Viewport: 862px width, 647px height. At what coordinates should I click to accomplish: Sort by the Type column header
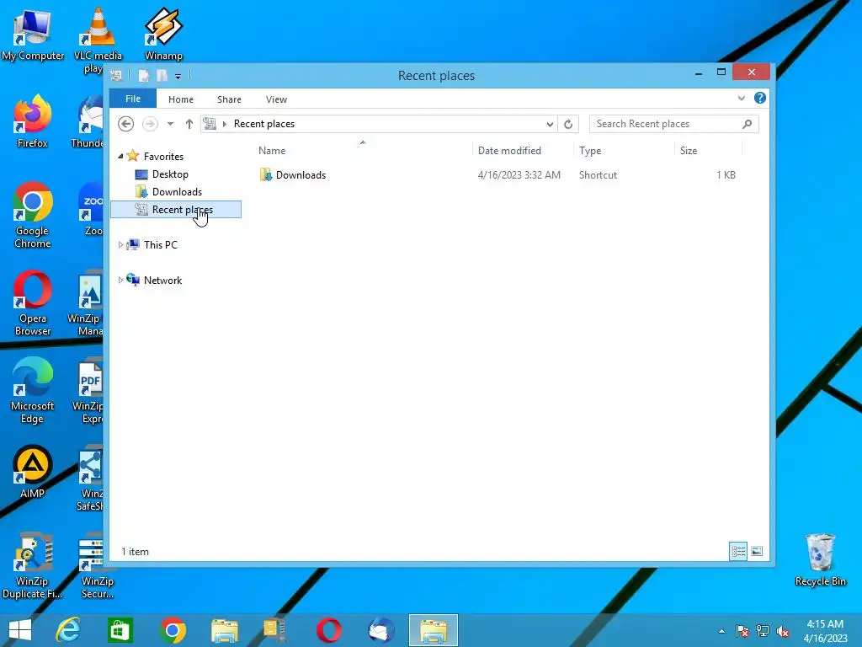tap(624, 151)
